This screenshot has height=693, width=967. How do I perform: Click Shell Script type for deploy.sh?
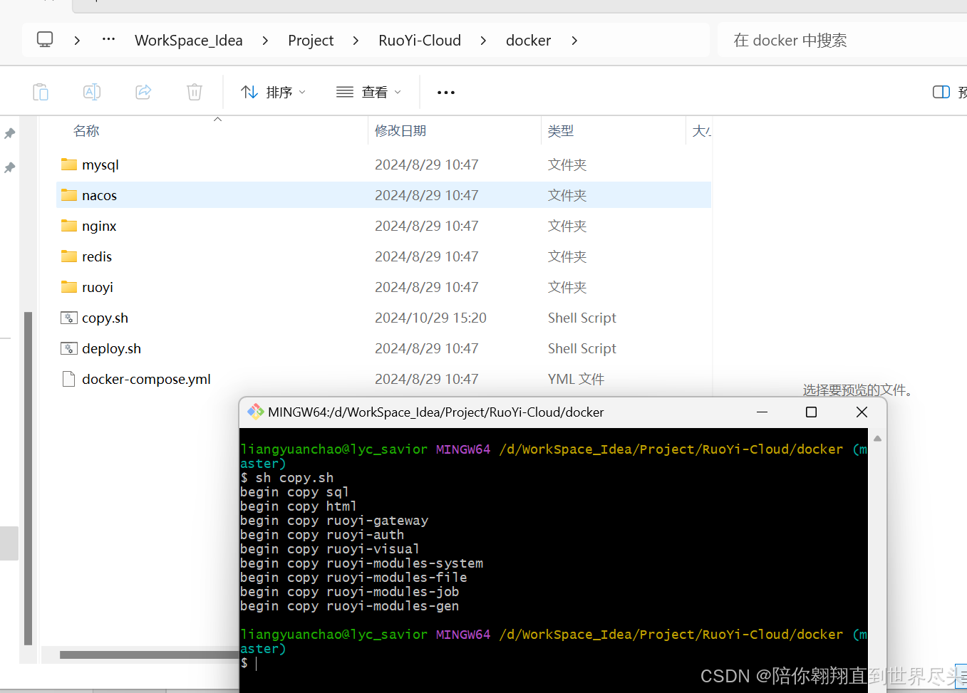(x=581, y=348)
